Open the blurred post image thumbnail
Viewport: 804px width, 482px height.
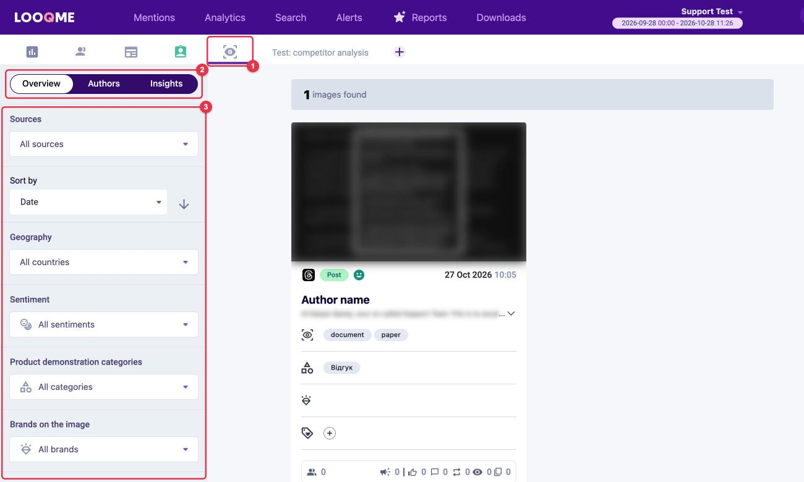(x=409, y=192)
